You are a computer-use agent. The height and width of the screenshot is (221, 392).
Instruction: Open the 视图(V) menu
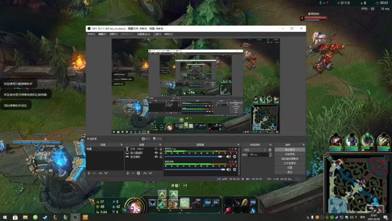(113, 34)
